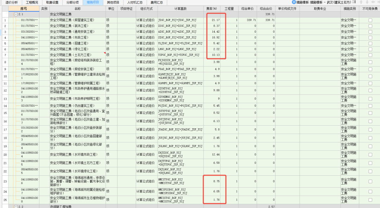Open the 取费设置 tab
The height and width of the screenshot is (208, 380).
pos(52,2)
